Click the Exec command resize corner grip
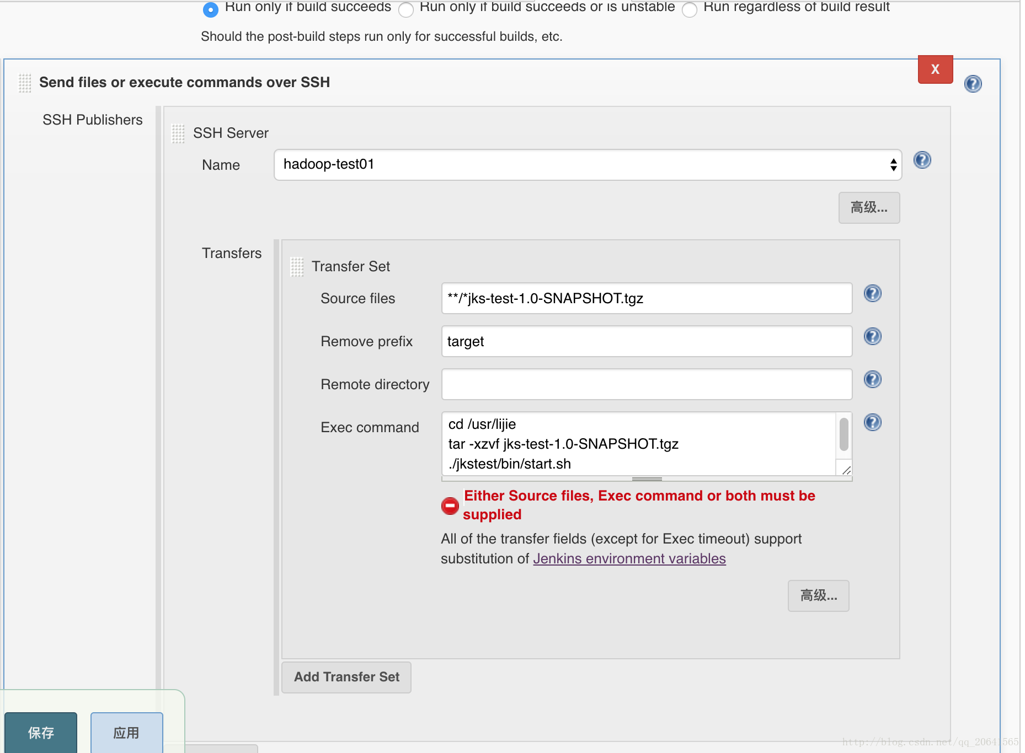This screenshot has height=753, width=1025. pyautogui.click(x=846, y=469)
